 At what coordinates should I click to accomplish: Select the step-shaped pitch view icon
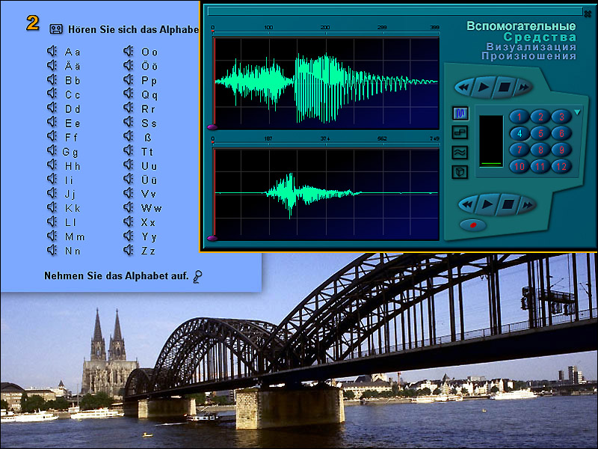point(460,132)
